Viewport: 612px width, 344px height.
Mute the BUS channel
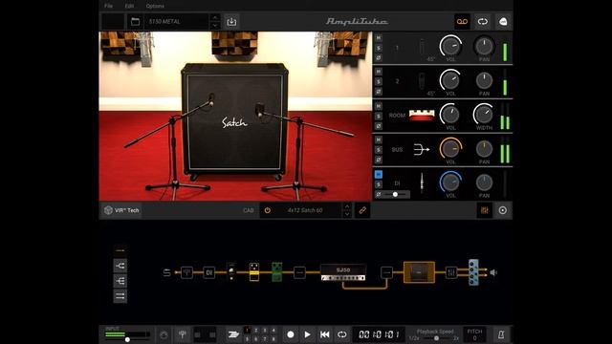379,140
